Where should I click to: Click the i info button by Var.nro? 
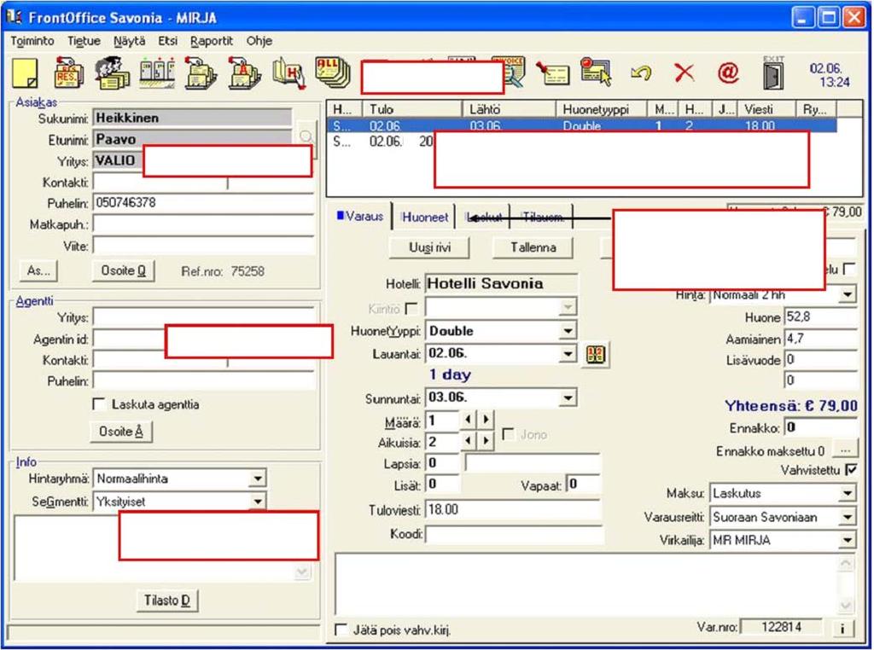(842, 629)
